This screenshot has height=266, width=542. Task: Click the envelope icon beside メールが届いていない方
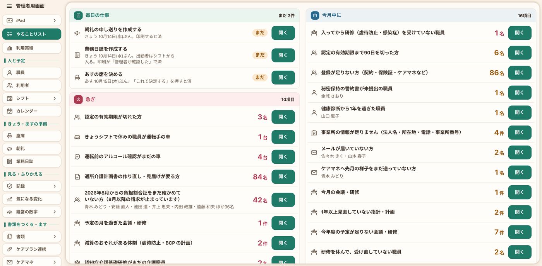coord(314,152)
